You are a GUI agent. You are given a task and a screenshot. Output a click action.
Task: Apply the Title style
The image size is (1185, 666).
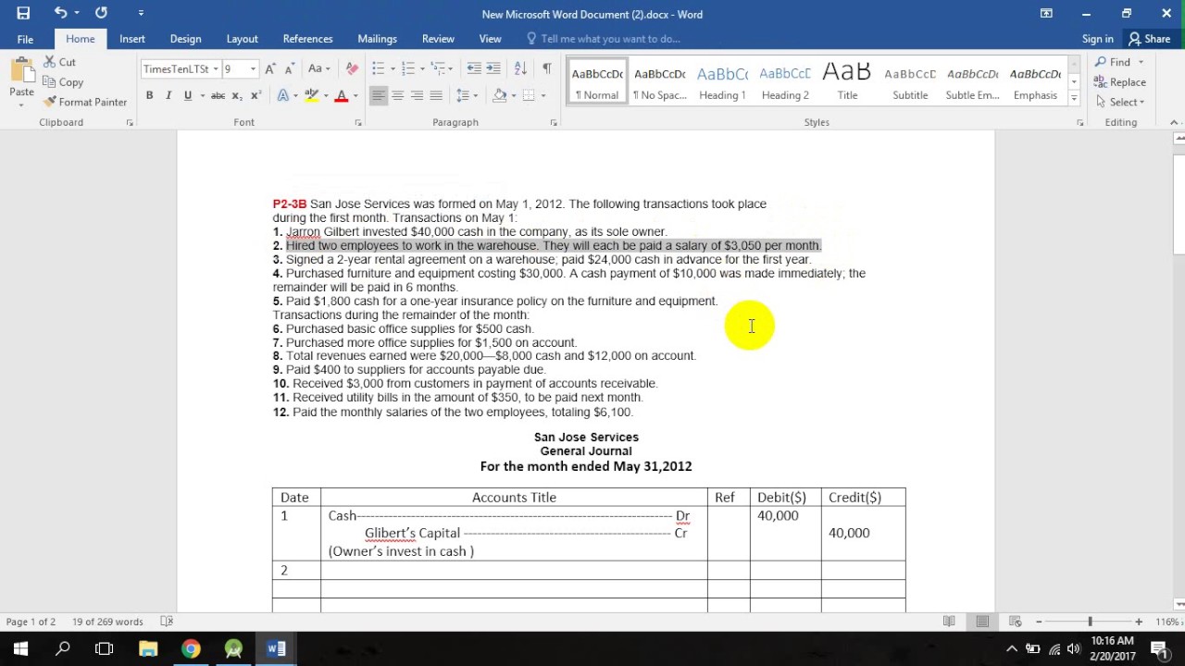coord(847,82)
